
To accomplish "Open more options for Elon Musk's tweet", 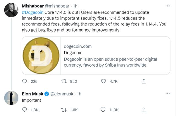I will [x=168, y=94].
